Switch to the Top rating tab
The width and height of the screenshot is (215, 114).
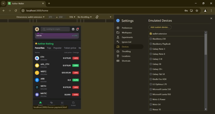coord(49,48)
